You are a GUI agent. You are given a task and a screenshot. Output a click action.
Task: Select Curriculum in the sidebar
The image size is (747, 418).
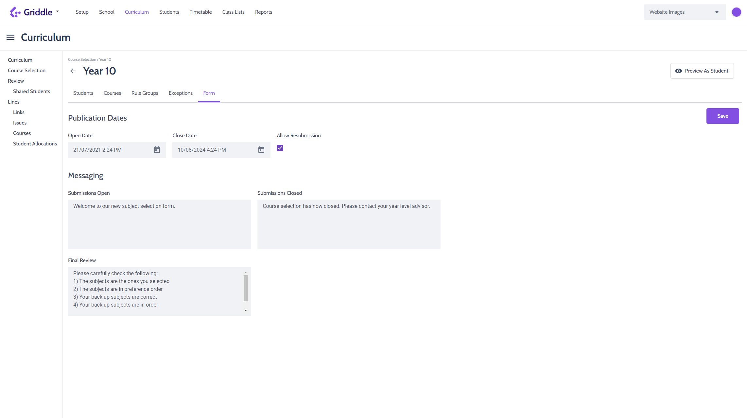click(x=20, y=60)
